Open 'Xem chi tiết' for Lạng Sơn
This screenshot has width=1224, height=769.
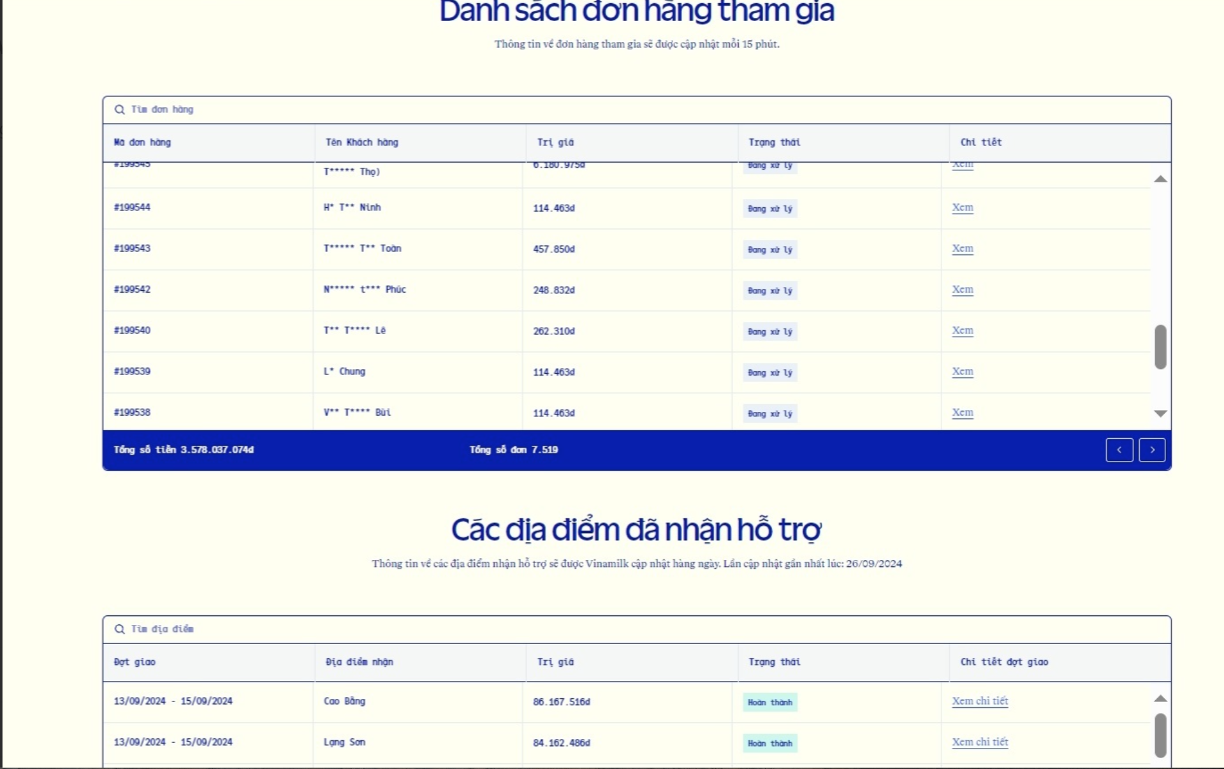click(980, 742)
